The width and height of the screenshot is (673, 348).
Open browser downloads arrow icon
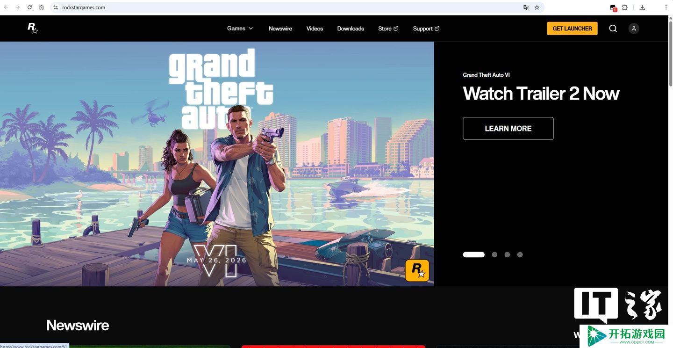[x=642, y=7]
